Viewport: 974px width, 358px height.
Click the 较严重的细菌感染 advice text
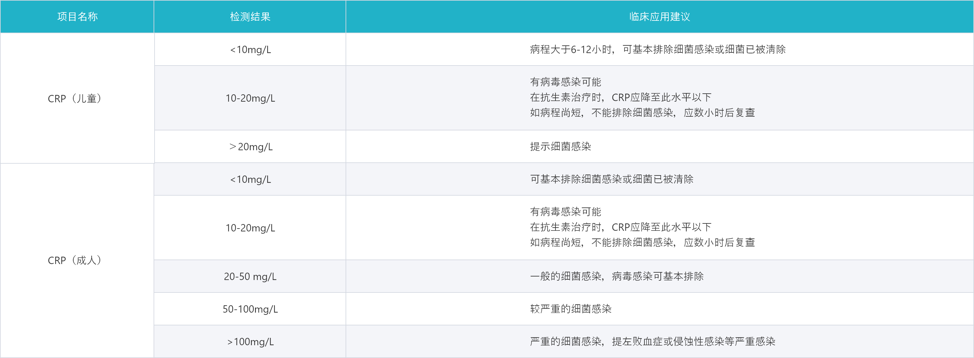pyautogui.click(x=570, y=309)
